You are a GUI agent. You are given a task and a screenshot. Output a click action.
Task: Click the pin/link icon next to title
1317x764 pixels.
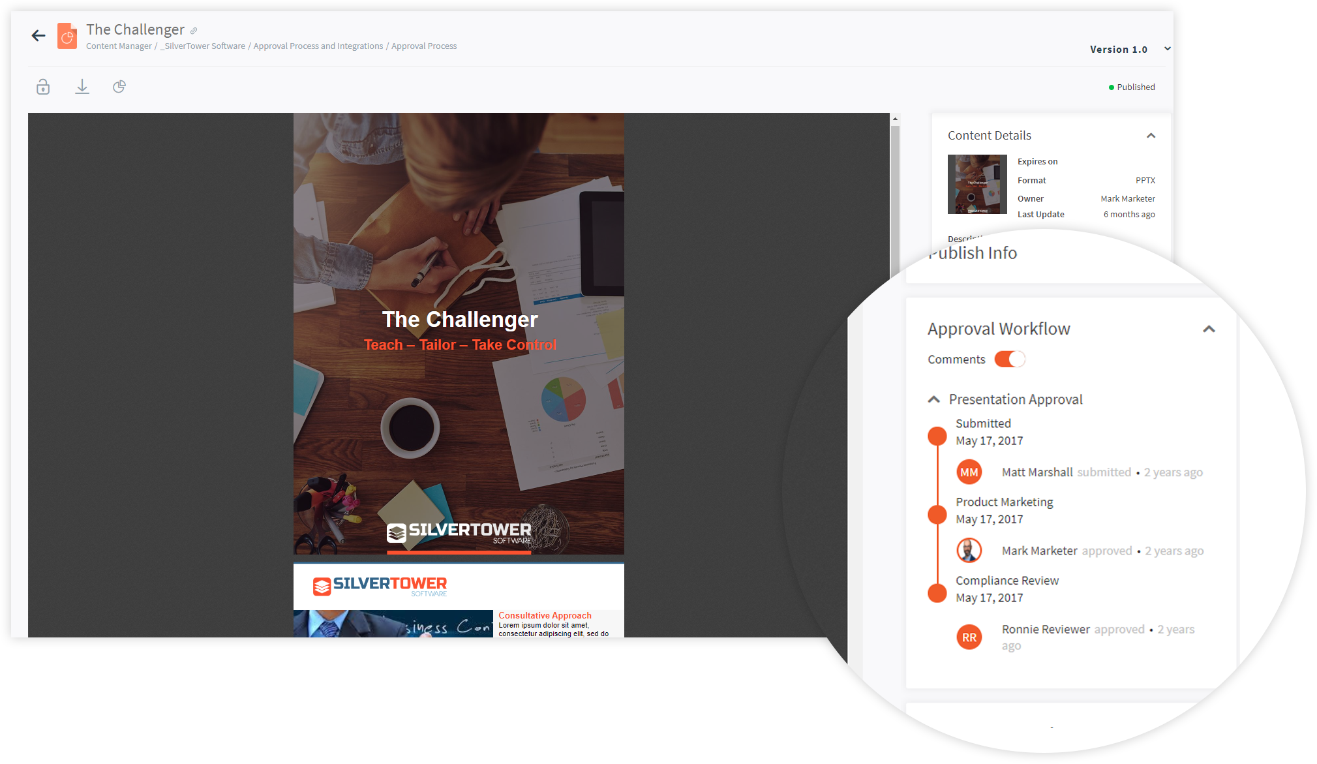point(194,29)
